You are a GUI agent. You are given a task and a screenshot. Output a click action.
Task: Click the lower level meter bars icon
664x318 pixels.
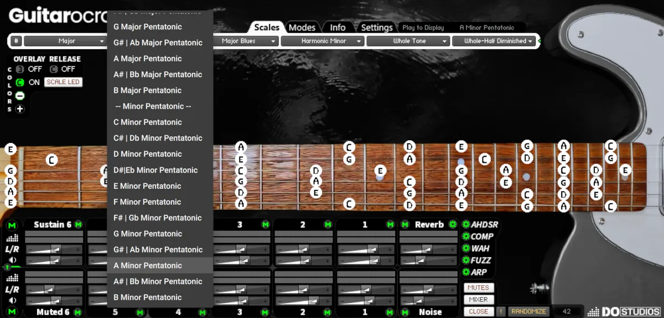(x=12, y=278)
